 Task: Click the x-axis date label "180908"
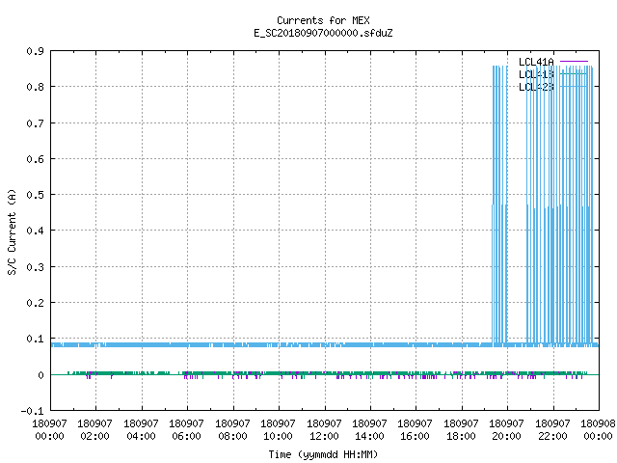click(x=598, y=423)
